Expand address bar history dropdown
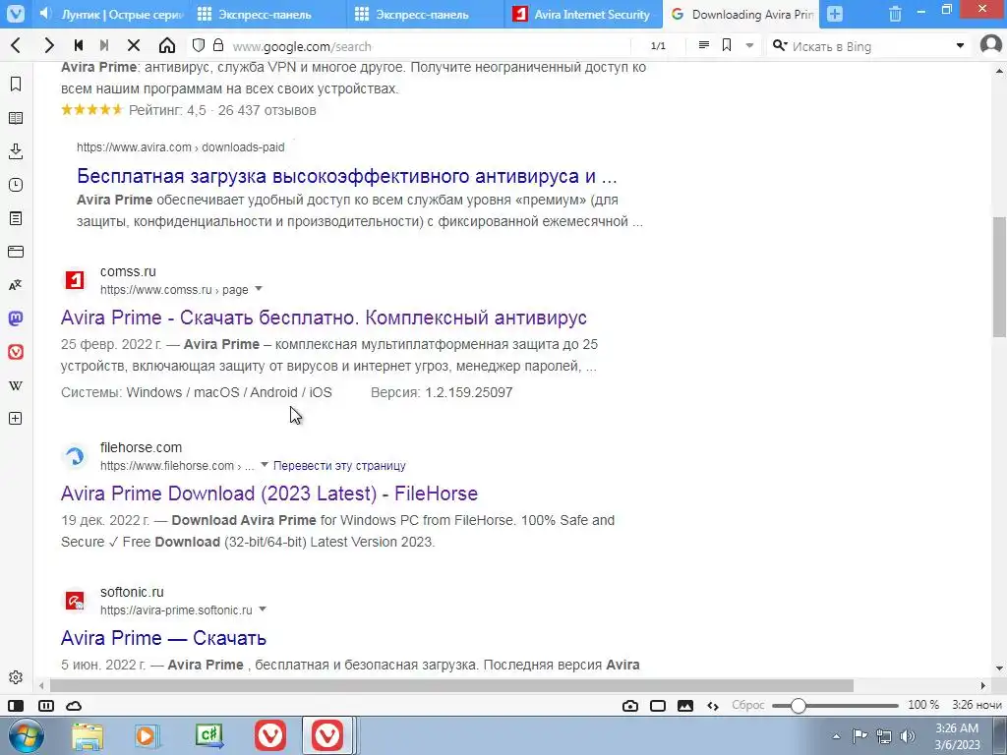The height and width of the screenshot is (755, 1007). click(x=749, y=45)
